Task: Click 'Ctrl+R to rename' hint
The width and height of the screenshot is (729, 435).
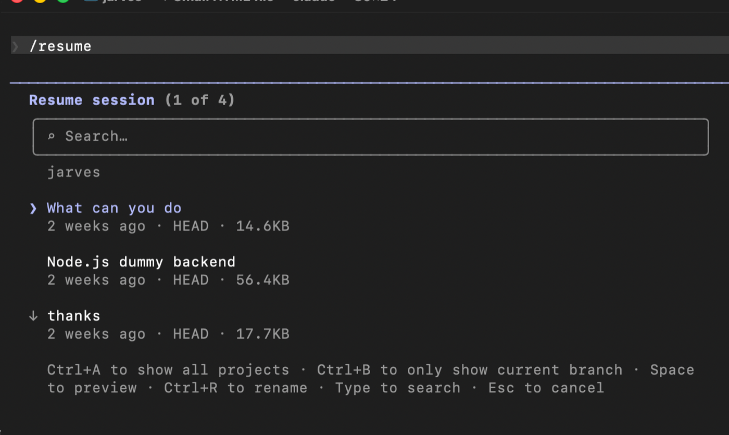Action: click(x=235, y=388)
